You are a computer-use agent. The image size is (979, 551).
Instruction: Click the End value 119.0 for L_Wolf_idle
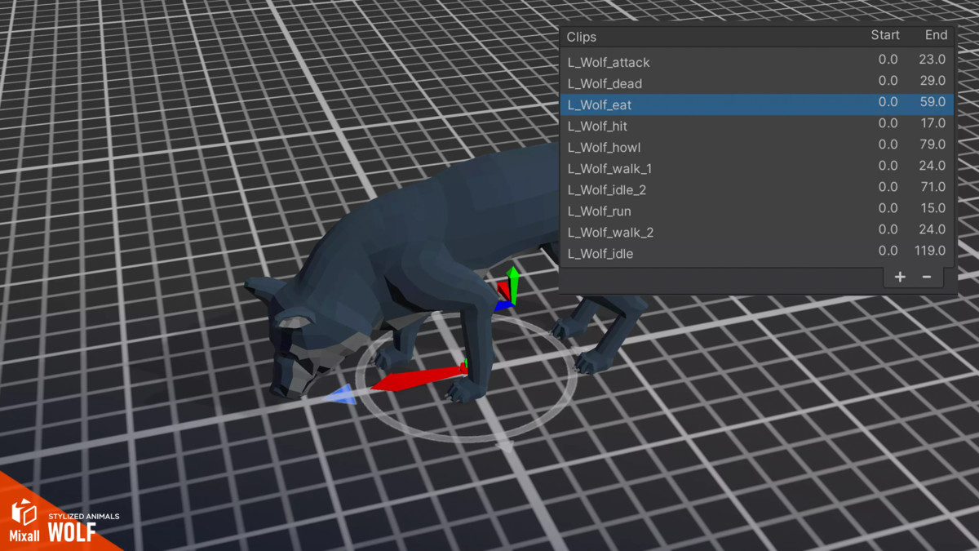[928, 251]
